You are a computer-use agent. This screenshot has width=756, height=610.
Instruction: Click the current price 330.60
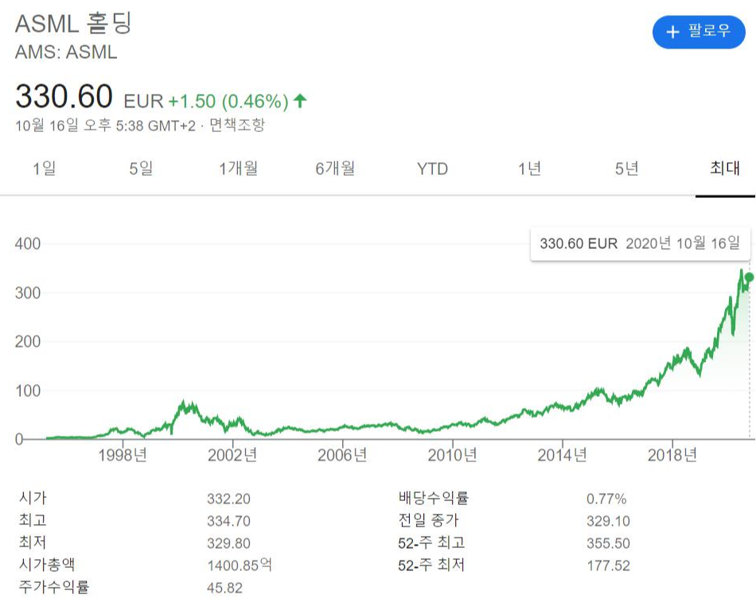click(64, 96)
